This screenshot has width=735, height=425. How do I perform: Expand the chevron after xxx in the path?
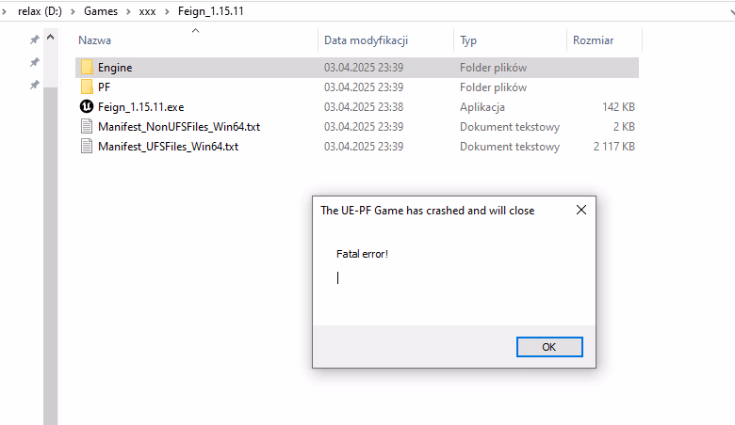click(x=167, y=11)
